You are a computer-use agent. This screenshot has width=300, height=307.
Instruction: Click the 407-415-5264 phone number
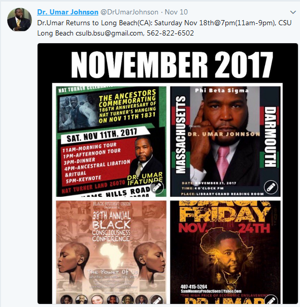[x=193, y=287]
